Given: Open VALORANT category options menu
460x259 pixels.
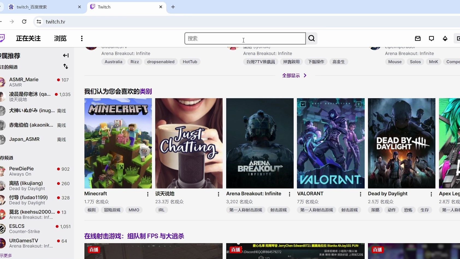Looking at the screenshot, I should click(x=361, y=194).
